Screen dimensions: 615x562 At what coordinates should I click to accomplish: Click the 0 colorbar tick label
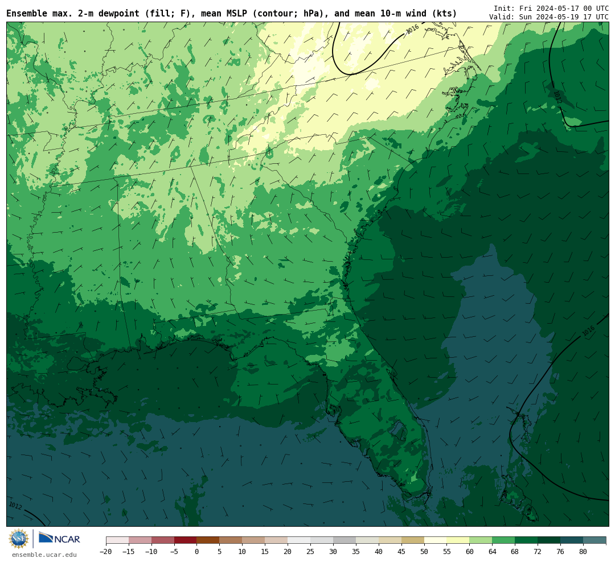pyautogui.click(x=197, y=551)
